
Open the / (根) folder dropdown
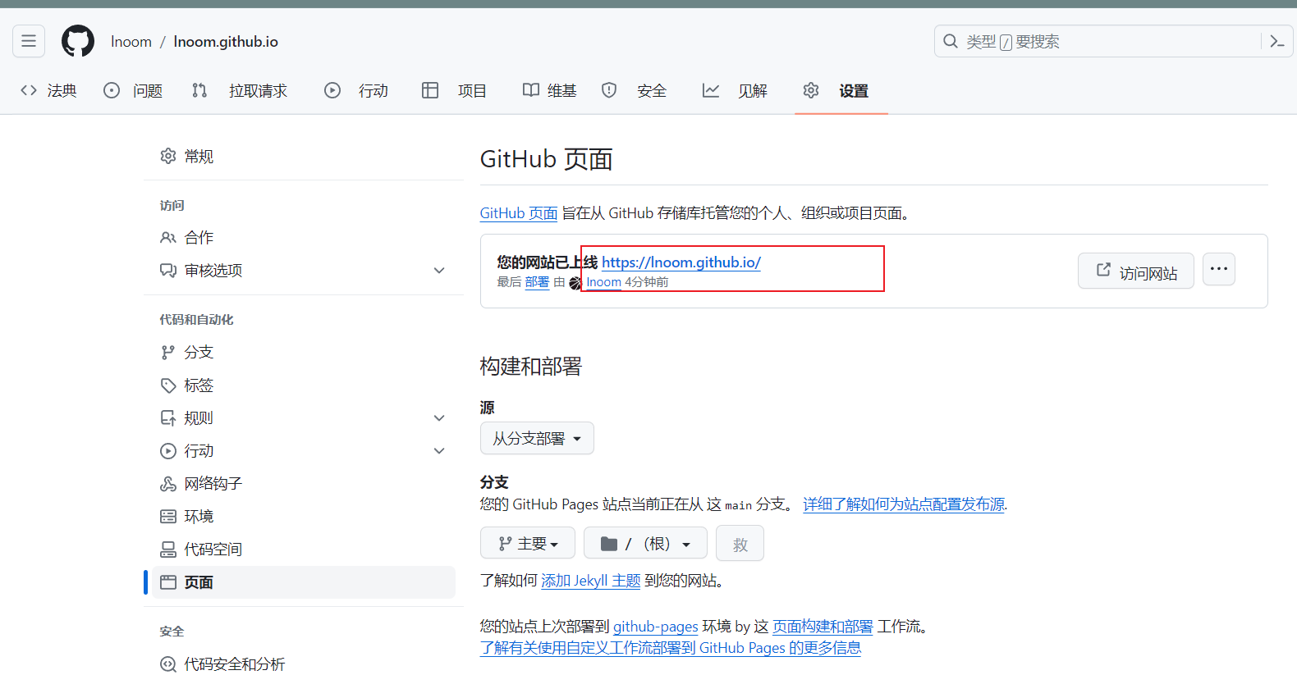(645, 544)
